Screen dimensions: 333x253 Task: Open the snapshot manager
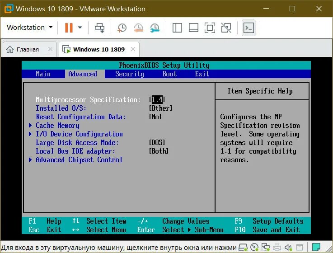155,28
